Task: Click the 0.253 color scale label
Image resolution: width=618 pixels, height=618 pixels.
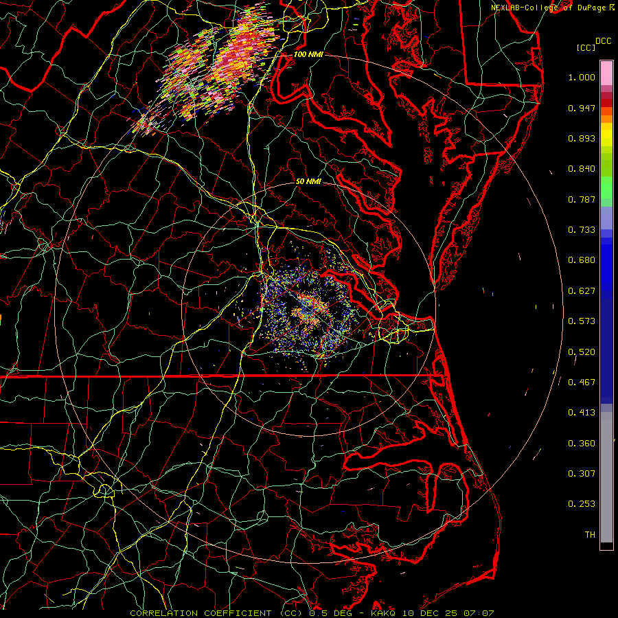Action: click(582, 504)
